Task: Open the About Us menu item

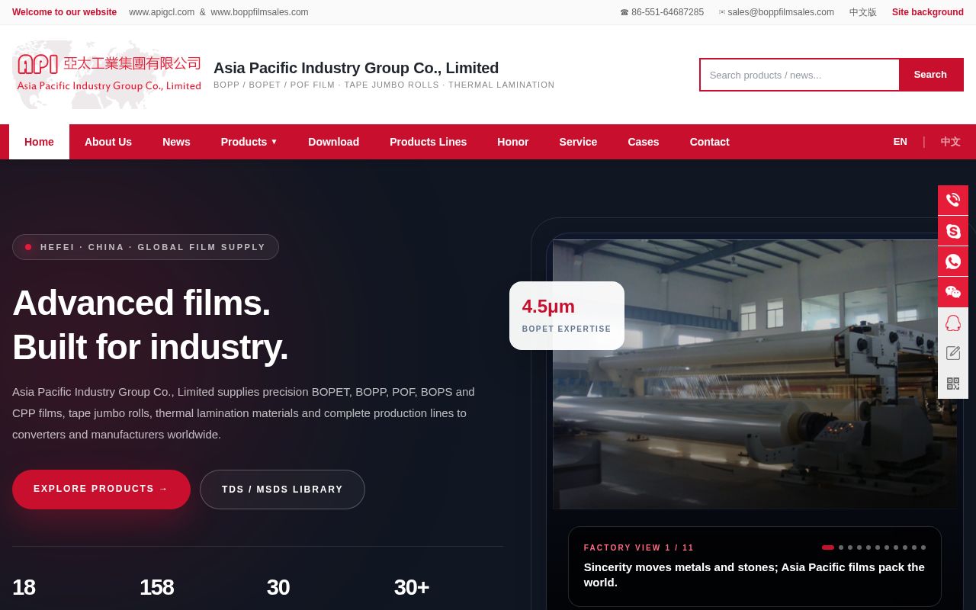Action: pyautogui.click(x=108, y=142)
